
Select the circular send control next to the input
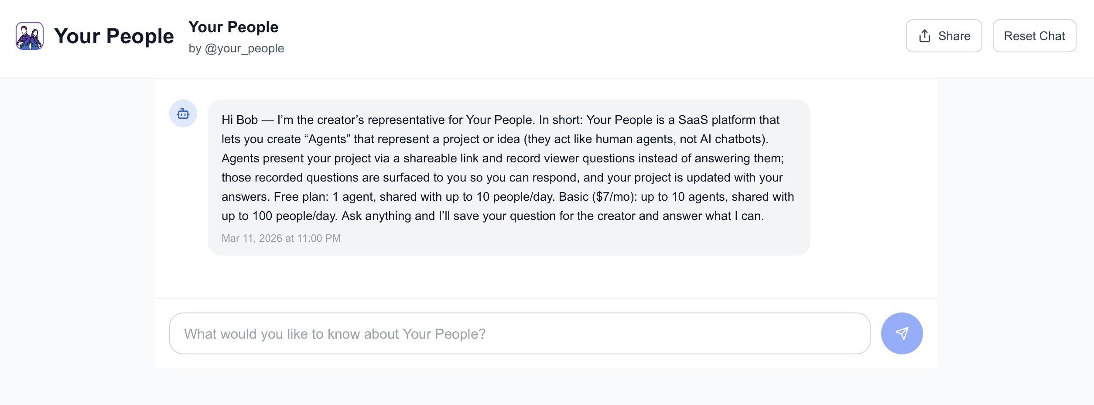coord(902,333)
